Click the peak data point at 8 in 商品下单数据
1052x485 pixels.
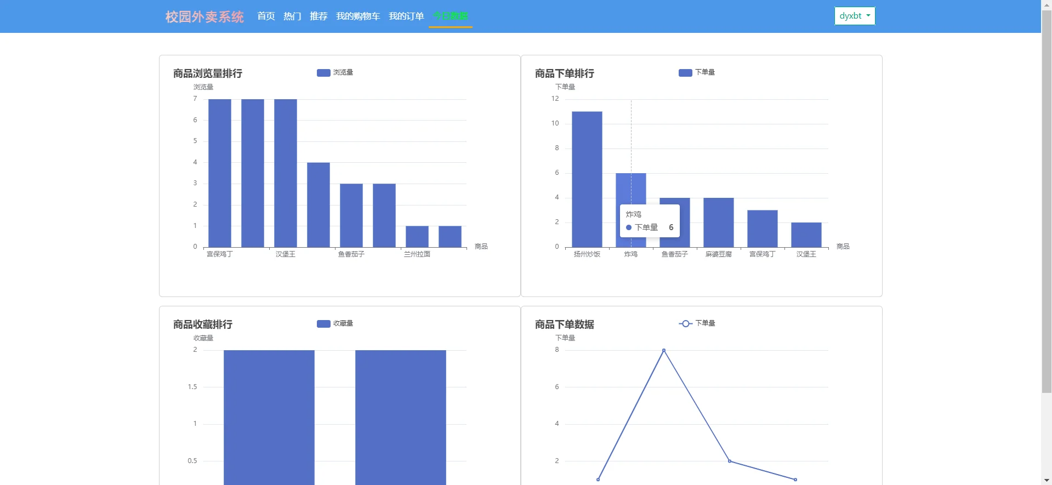click(664, 350)
